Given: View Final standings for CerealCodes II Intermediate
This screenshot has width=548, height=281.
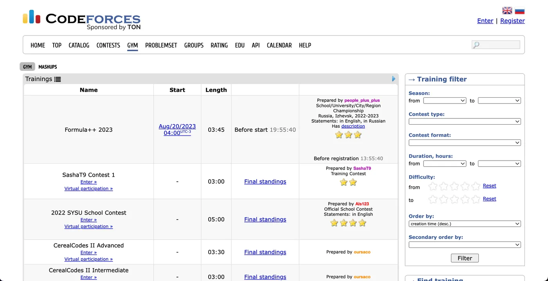Looking at the screenshot, I should (x=265, y=277).
